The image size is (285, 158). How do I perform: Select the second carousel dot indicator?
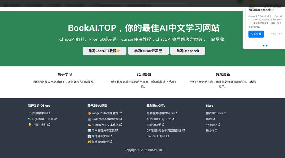click(267, 46)
